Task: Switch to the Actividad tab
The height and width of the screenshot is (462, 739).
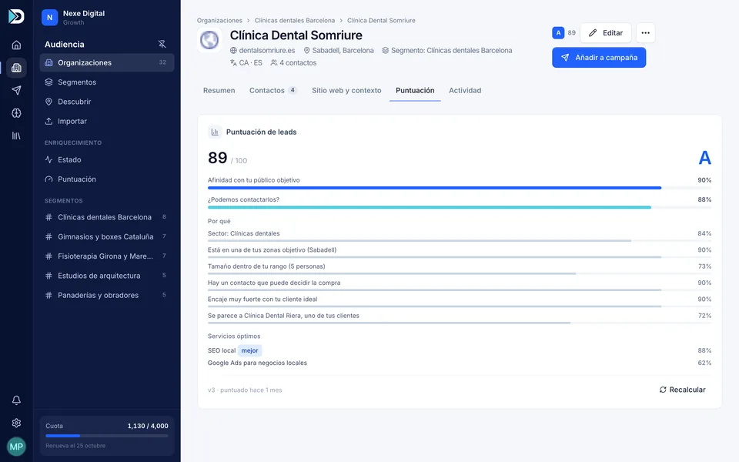Action: click(x=465, y=91)
